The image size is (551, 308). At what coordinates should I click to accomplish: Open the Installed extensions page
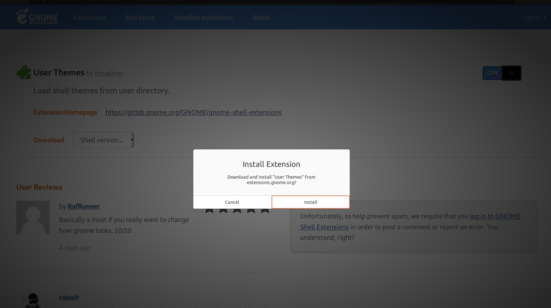click(203, 18)
